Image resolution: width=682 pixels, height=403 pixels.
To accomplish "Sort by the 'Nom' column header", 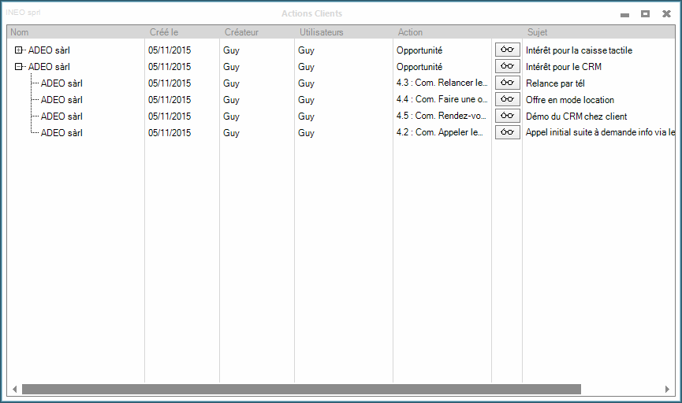I will 20,32.
